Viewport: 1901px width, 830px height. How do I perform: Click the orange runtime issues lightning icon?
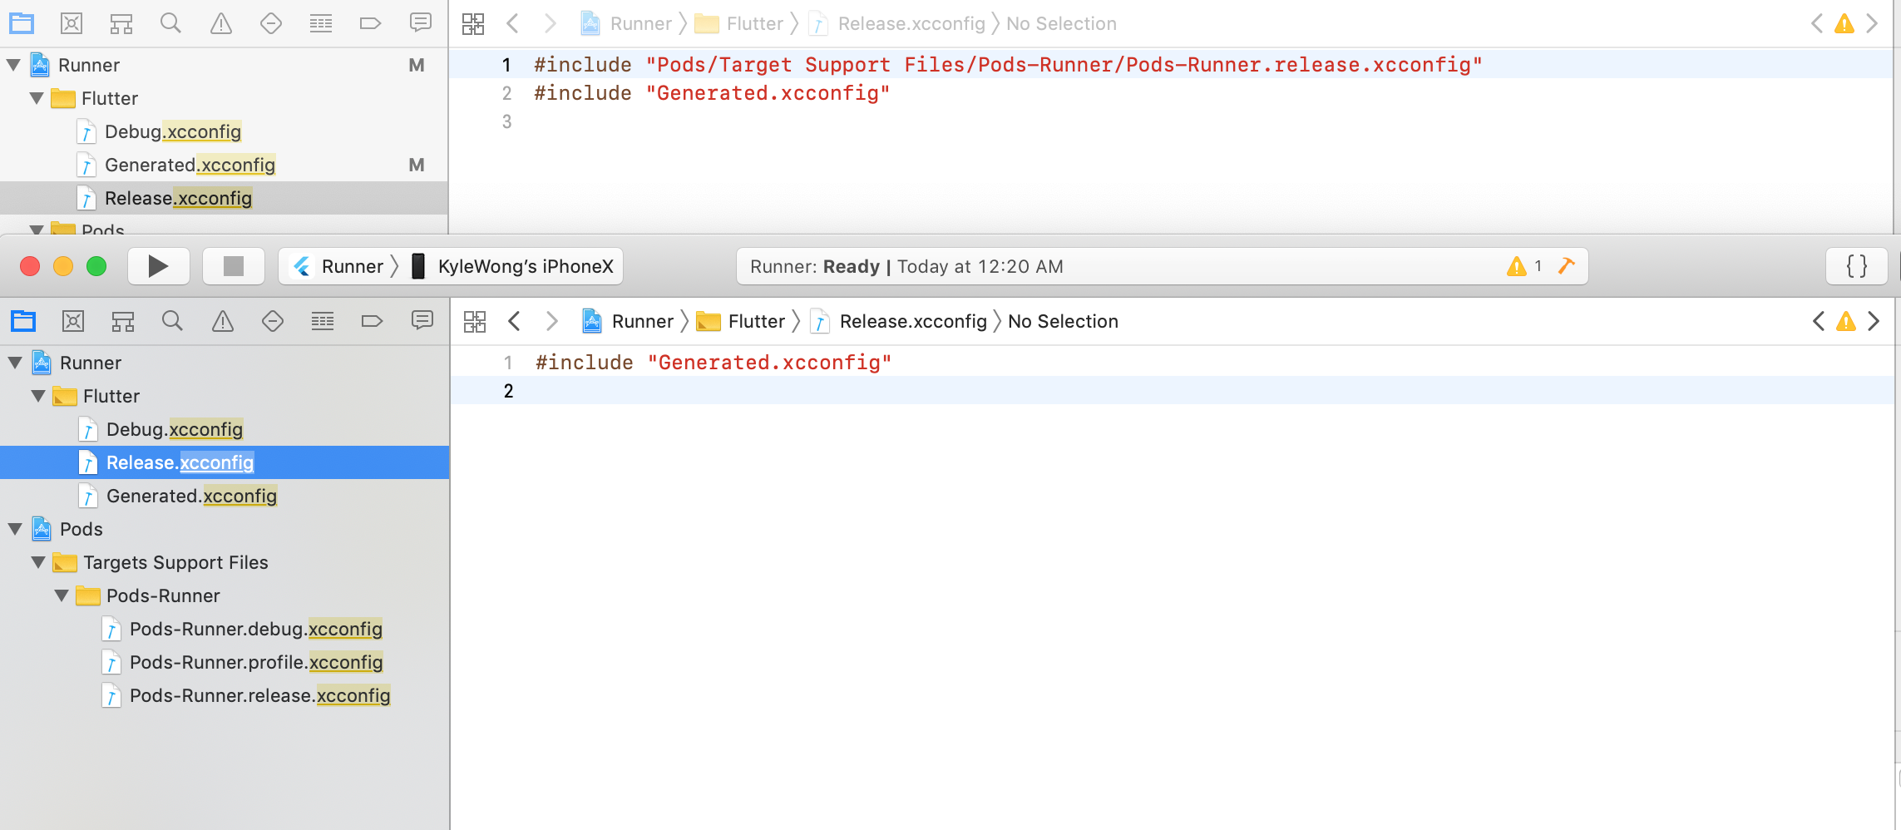click(1567, 265)
